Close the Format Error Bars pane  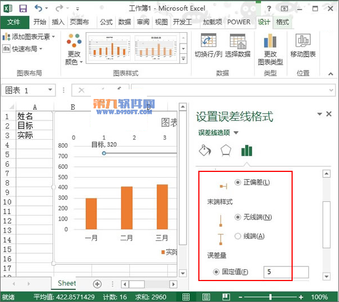coord(329,114)
